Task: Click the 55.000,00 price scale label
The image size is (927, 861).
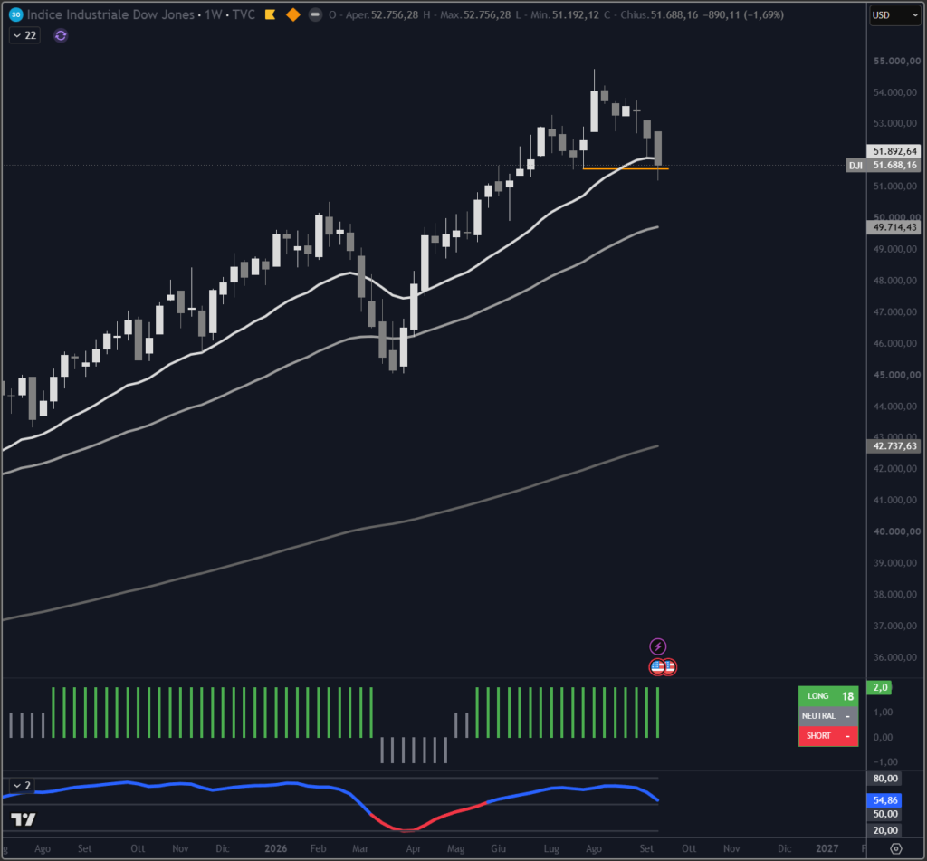Action: pos(897,61)
